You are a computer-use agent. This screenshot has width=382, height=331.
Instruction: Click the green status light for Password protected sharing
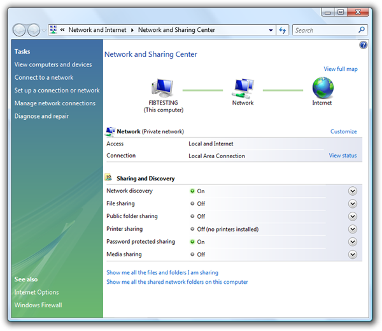tap(192, 242)
